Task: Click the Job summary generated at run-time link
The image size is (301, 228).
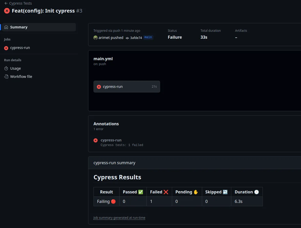Action: 119,217
